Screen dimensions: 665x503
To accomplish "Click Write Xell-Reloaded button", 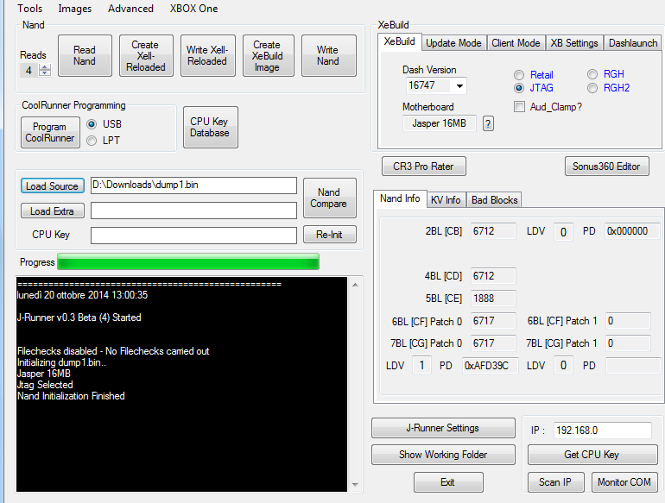I will (x=207, y=55).
